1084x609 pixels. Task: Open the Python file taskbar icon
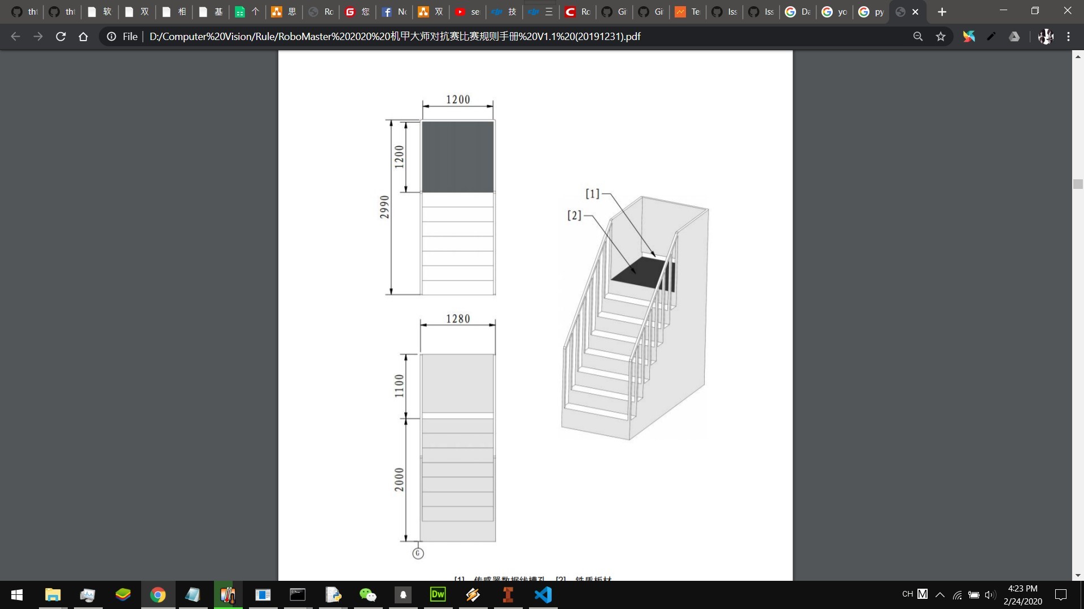[x=333, y=595]
